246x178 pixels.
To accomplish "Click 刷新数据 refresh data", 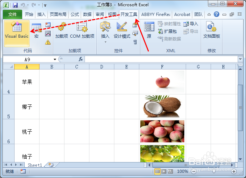I will tap(169, 39).
